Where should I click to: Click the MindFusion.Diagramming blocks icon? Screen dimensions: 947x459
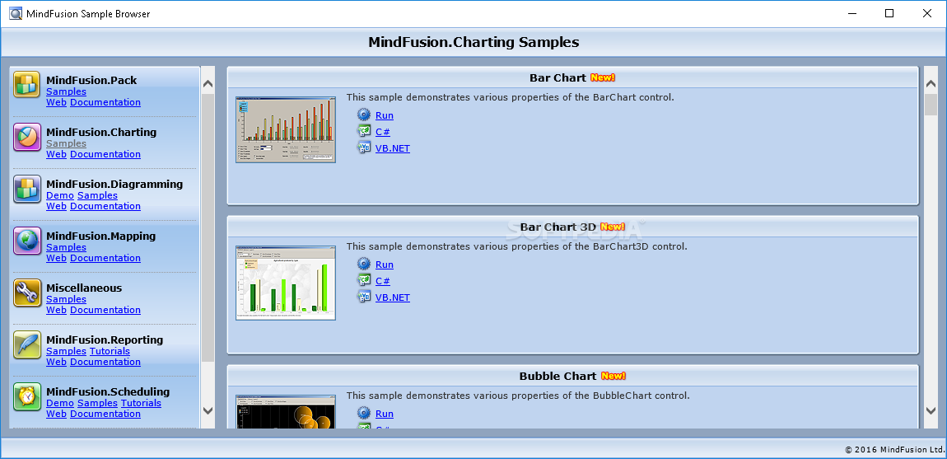click(27, 189)
